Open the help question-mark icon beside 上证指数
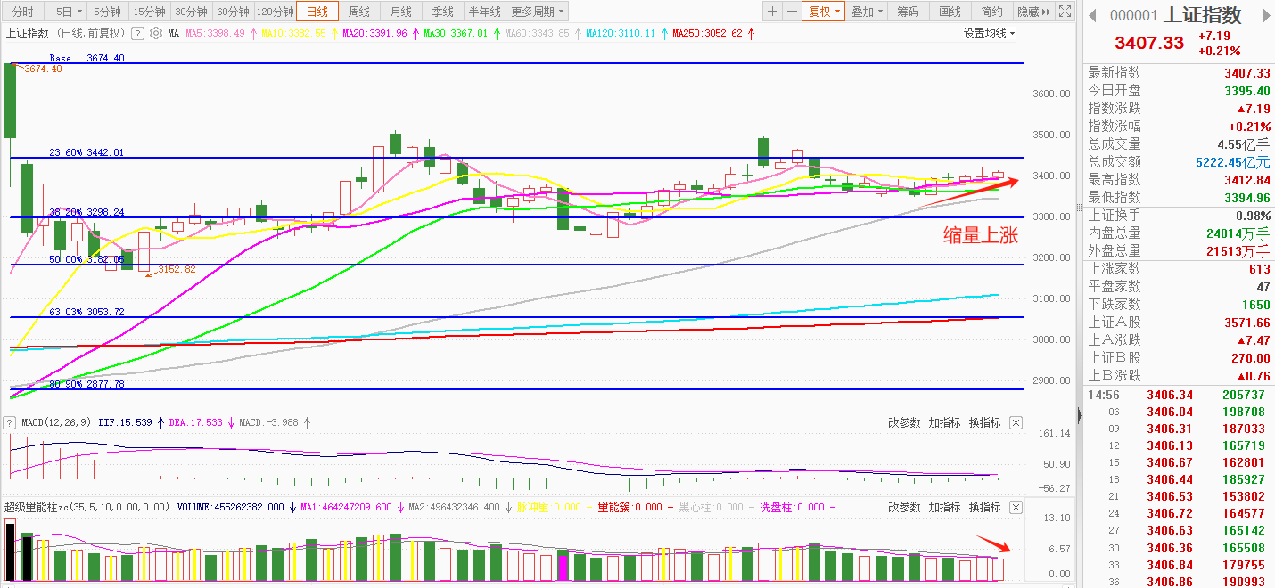This screenshot has height=588, width=1275. click(137, 33)
